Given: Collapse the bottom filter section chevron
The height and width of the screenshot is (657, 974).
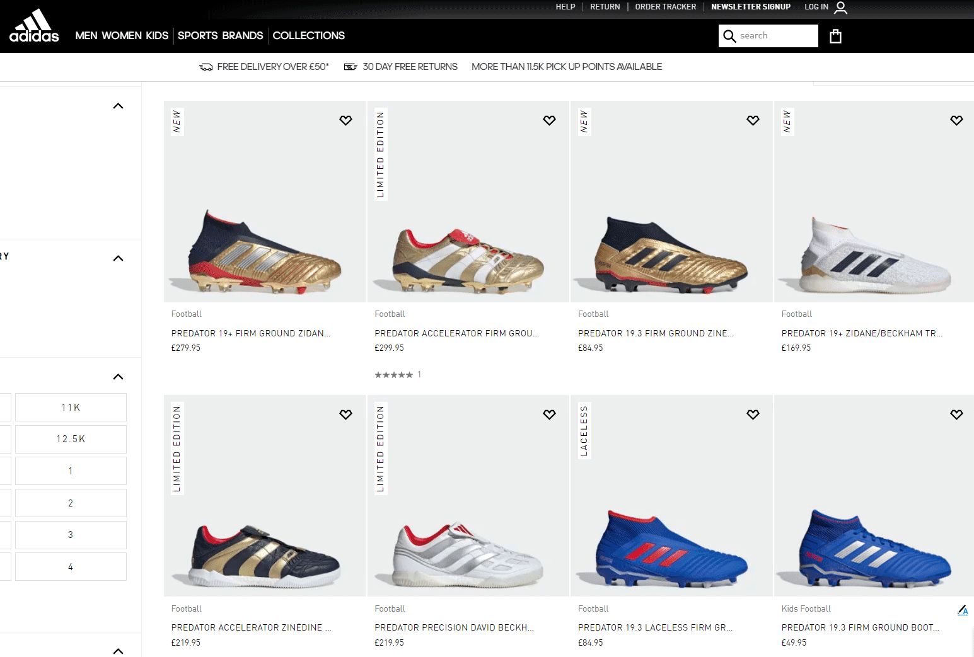Looking at the screenshot, I should coord(118,651).
